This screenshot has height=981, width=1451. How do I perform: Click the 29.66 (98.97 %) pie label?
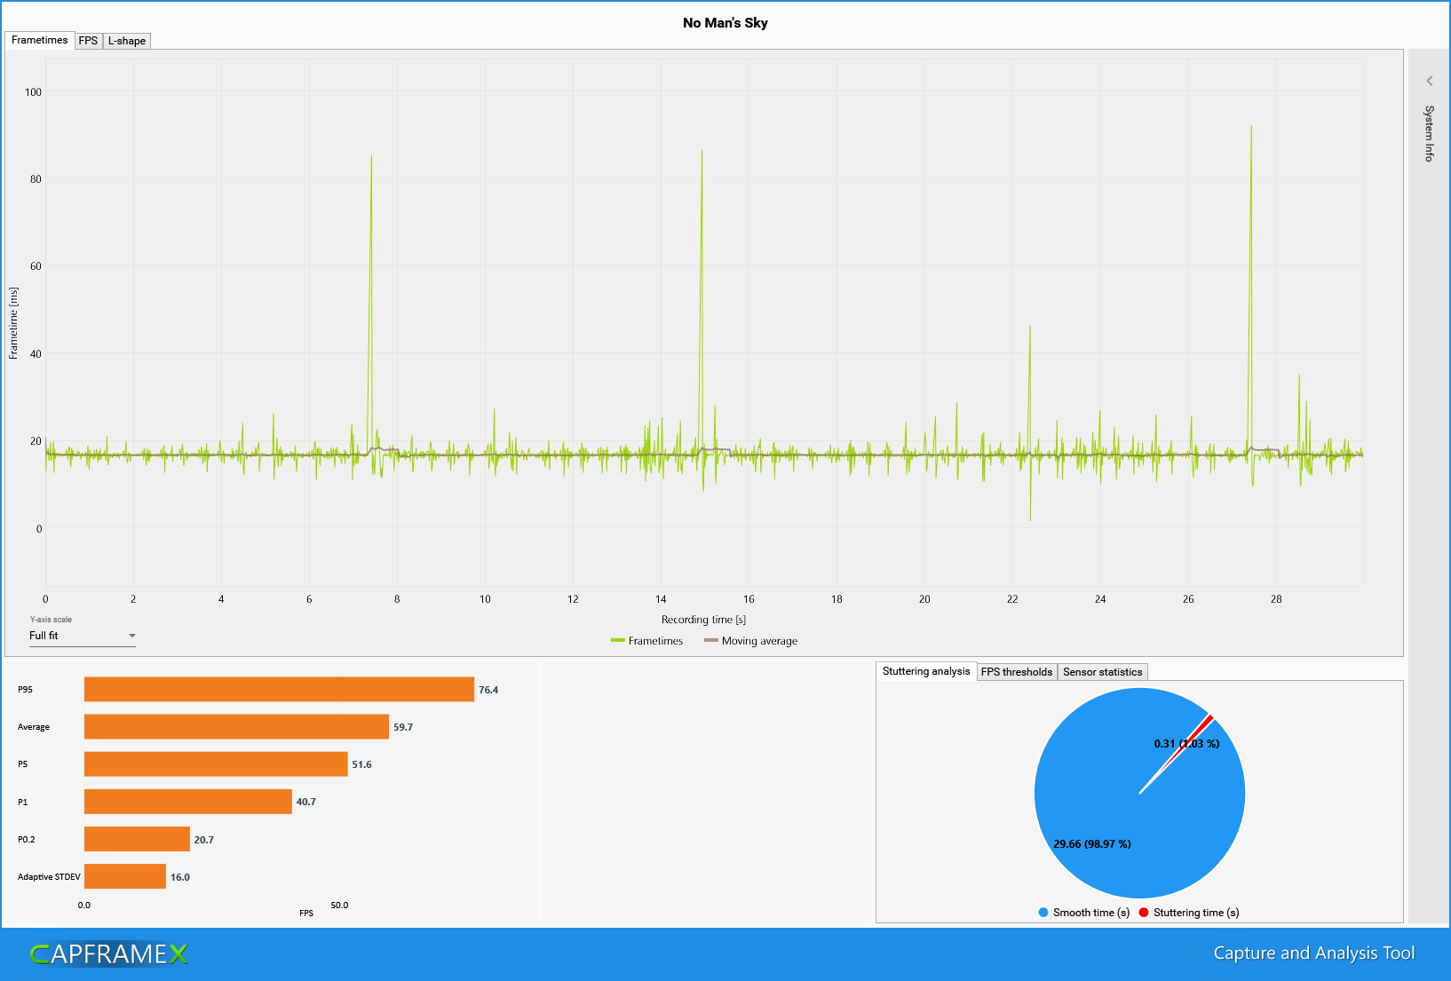(x=1092, y=844)
